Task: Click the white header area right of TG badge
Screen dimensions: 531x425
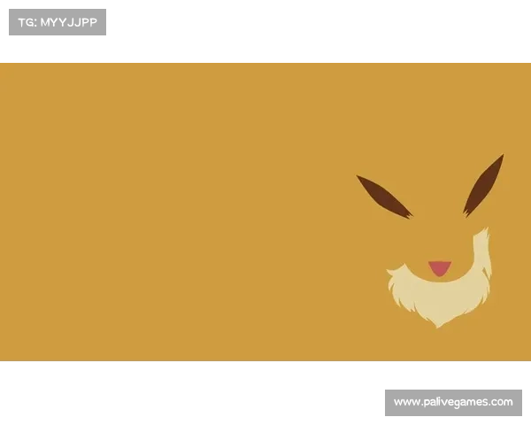Action: click(x=310, y=27)
